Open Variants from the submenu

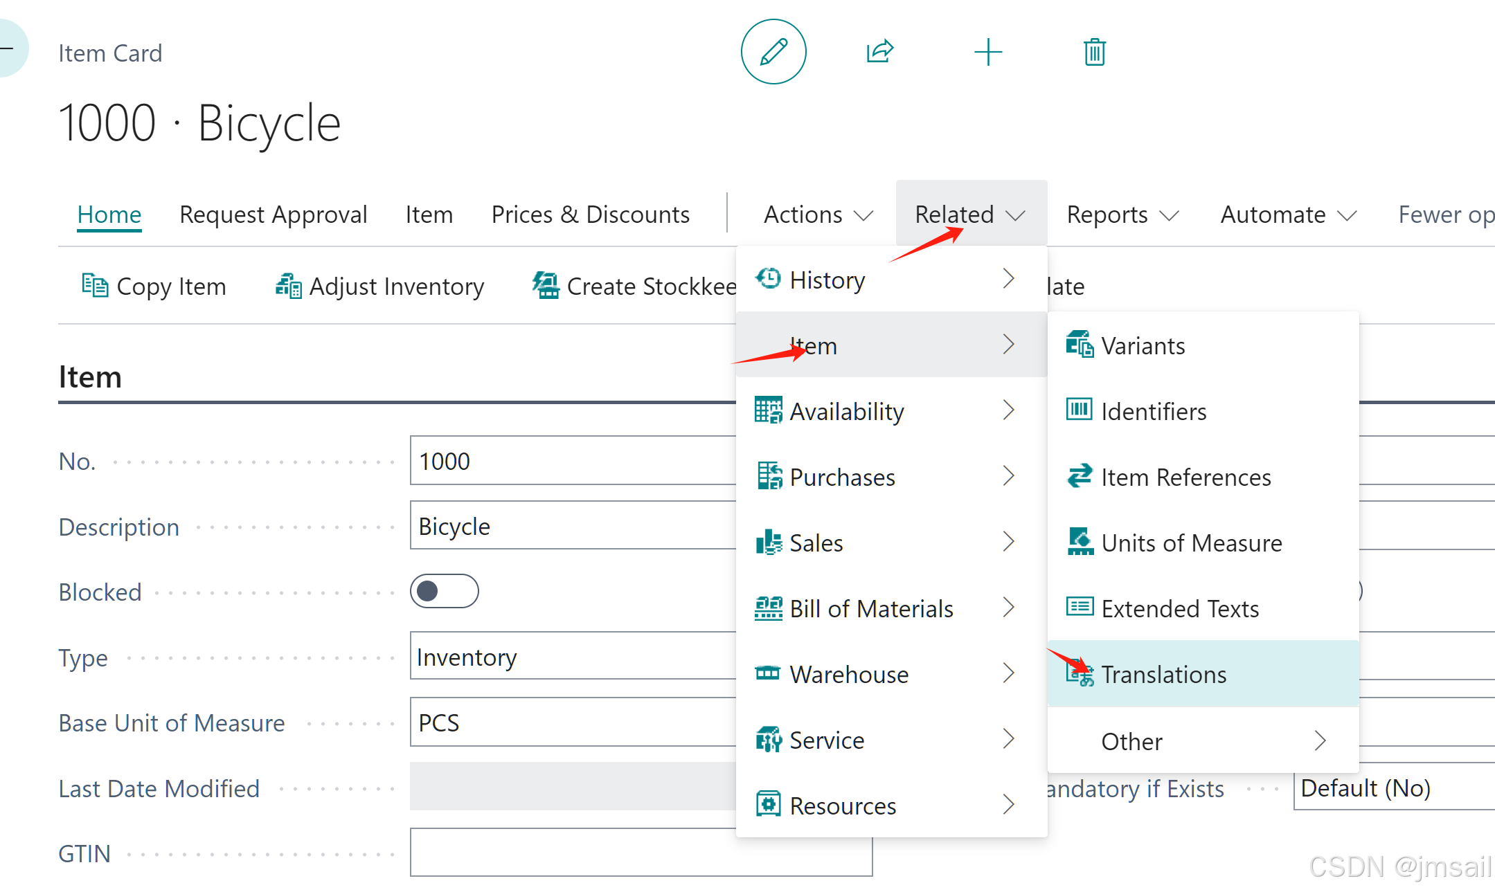coord(1143,345)
